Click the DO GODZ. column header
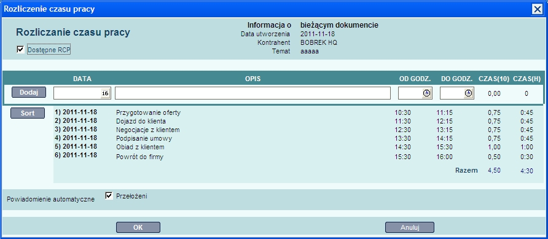This screenshot has width=548, height=239. pos(457,79)
